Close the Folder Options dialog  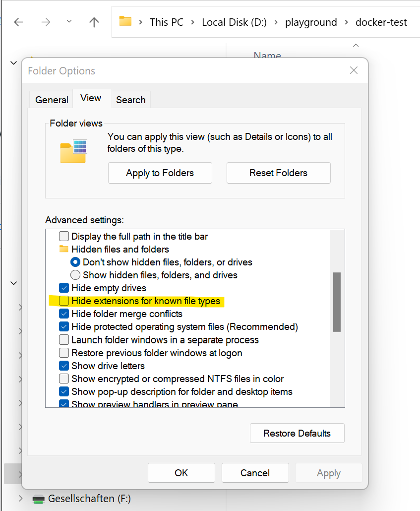(x=354, y=70)
